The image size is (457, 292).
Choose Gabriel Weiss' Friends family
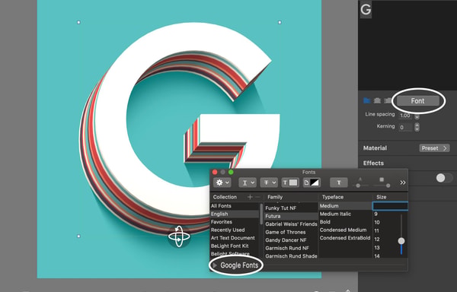click(x=291, y=224)
